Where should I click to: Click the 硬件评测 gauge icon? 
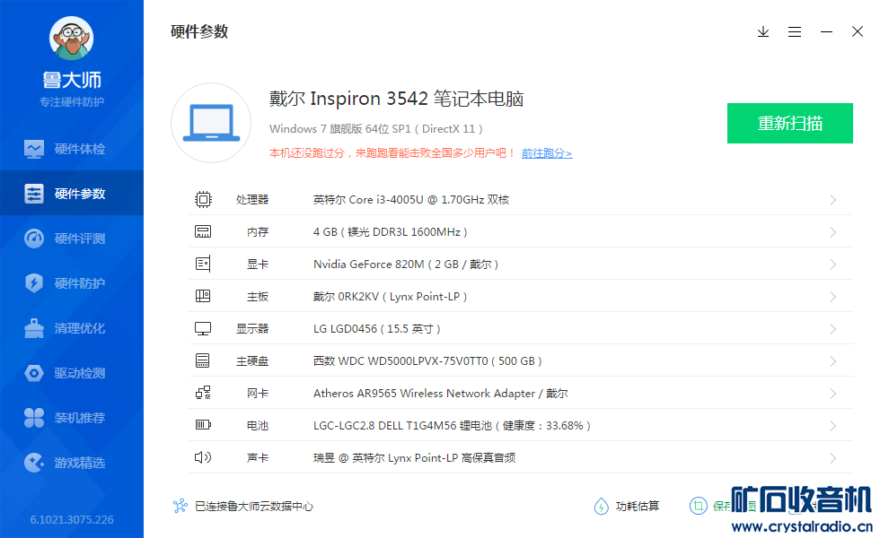[34, 239]
